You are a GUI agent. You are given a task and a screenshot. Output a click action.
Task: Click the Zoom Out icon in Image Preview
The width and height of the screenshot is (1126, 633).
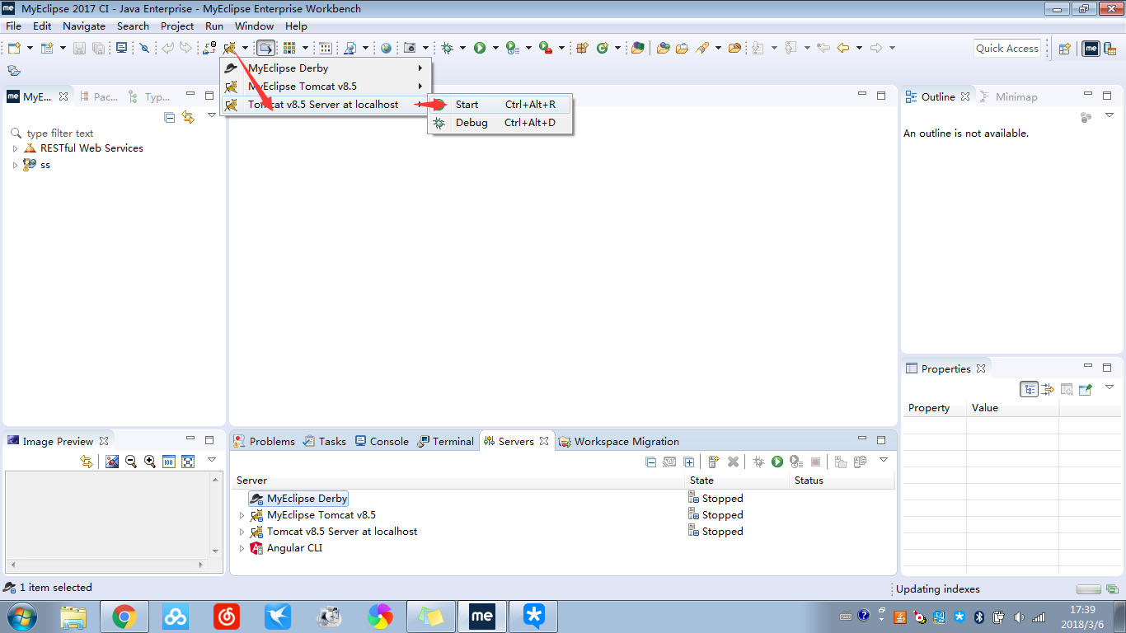(x=131, y=462)
